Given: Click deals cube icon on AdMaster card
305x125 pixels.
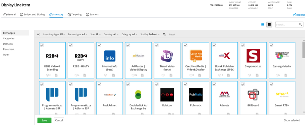Looking at the screenshot, I should tap(133, 75).
